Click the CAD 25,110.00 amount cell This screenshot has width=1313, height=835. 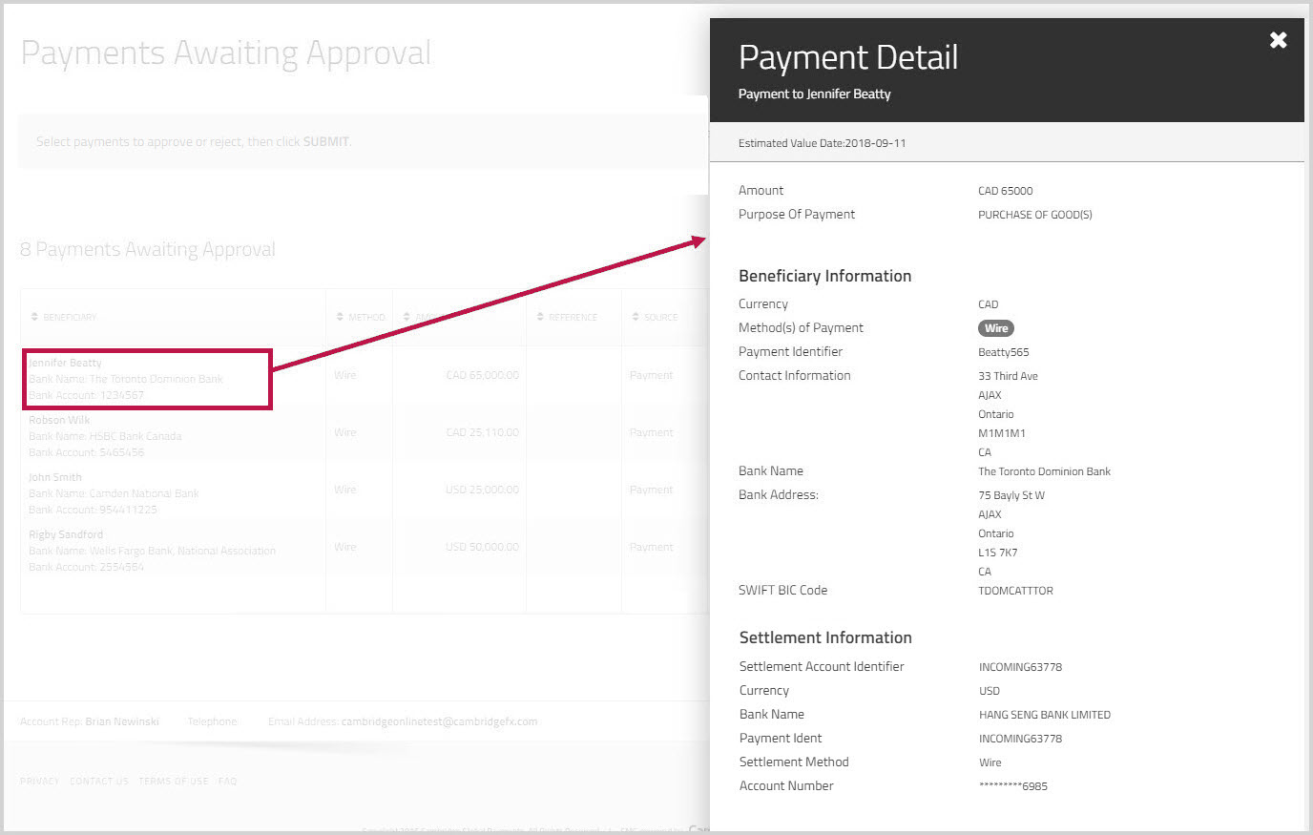pos(482,432)
